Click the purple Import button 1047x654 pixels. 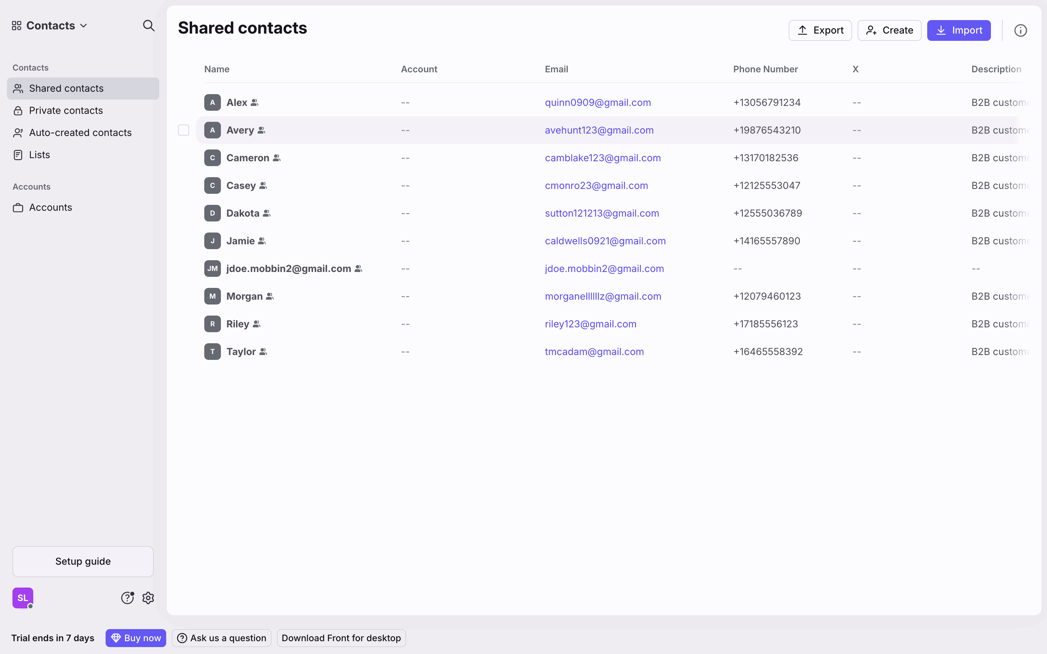pyautogui.click(x=958, y=30)
